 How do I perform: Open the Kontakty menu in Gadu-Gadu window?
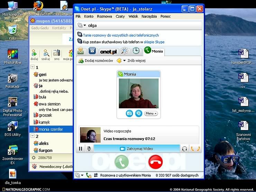coord(59,28)
